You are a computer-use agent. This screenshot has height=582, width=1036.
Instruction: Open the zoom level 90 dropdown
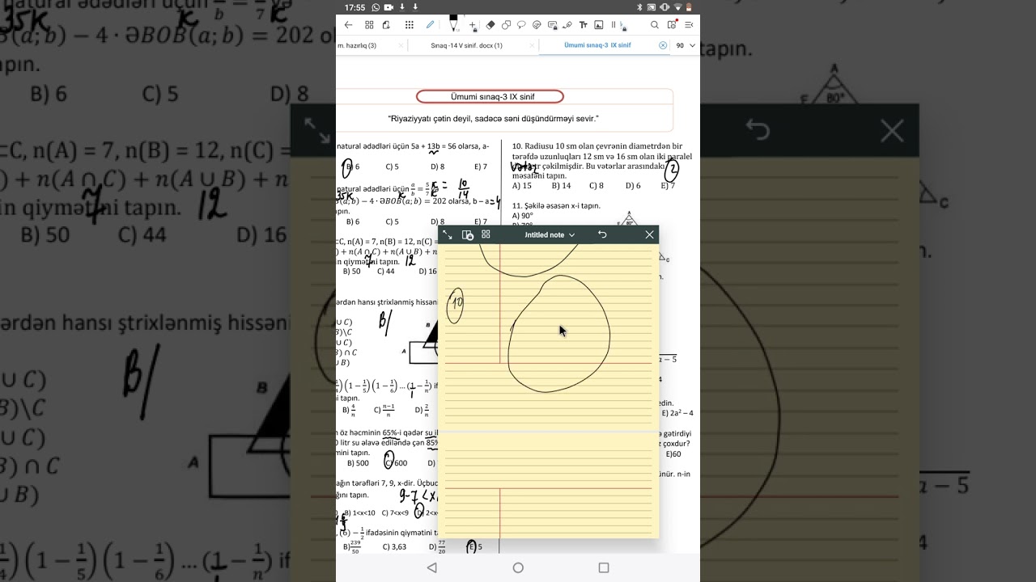(686, 46)
